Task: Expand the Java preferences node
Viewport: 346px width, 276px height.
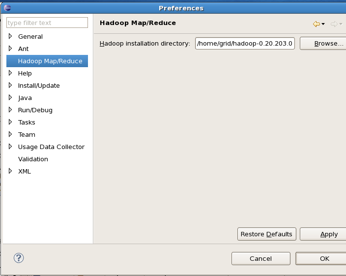Action: (x=10, y=97)
